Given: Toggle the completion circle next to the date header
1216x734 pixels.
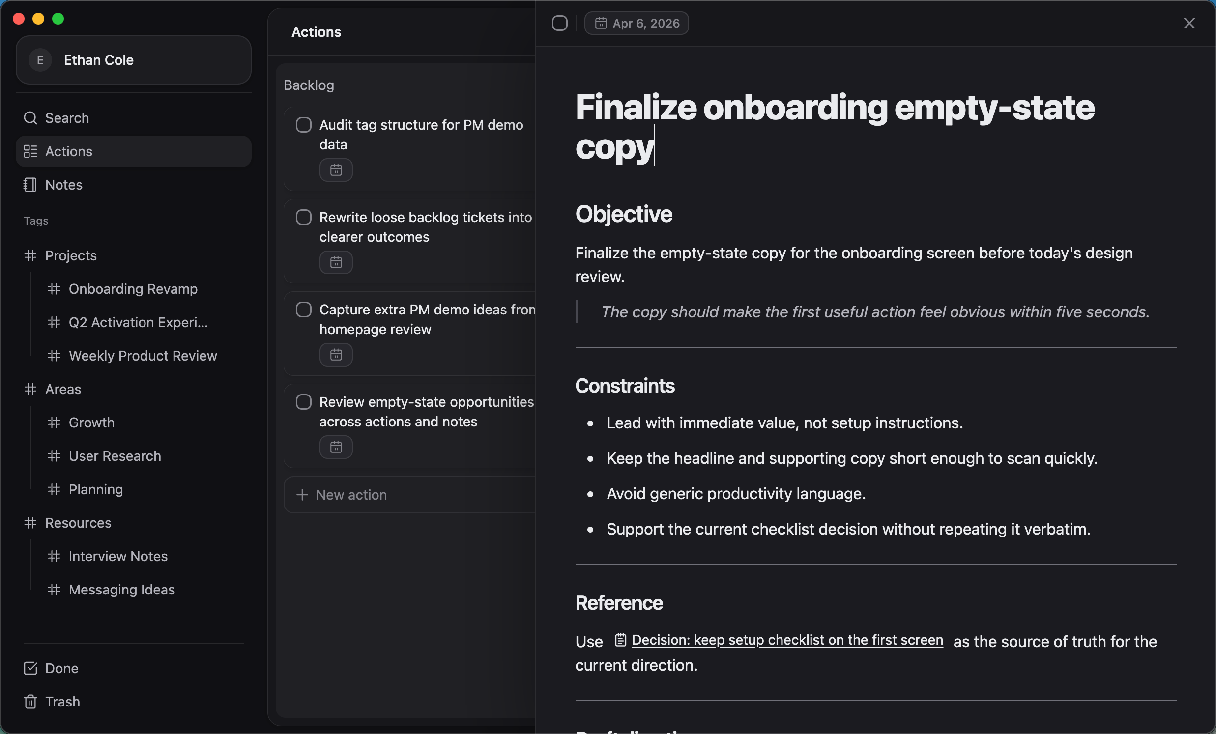Looking at the screenshot, I should [560, 23].
